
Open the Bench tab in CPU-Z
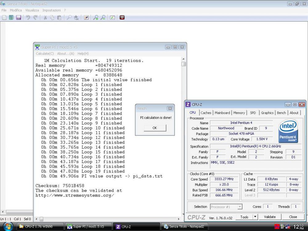click(x=281, y=113)
